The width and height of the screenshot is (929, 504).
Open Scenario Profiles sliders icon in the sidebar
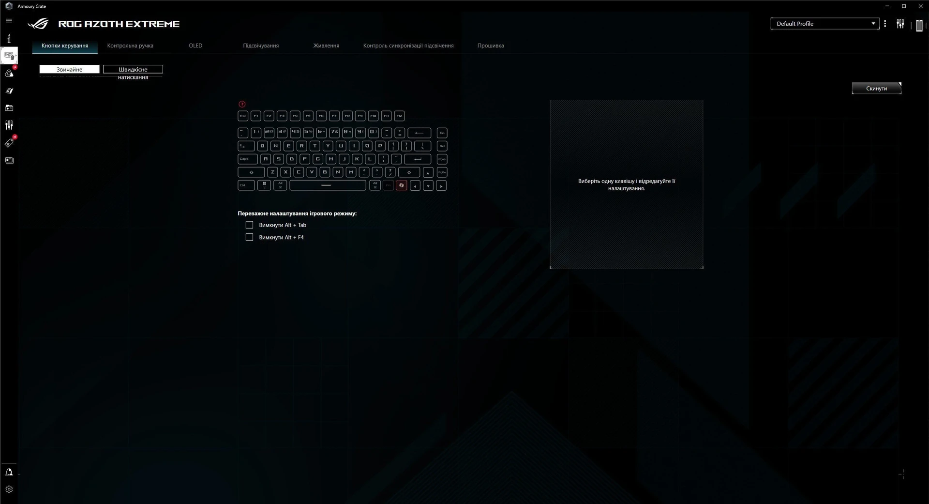point(9,125)
